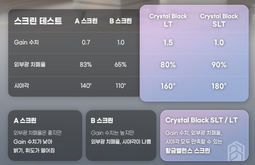
Task: Select the 83% shielding value
Action: coord(86,65)
